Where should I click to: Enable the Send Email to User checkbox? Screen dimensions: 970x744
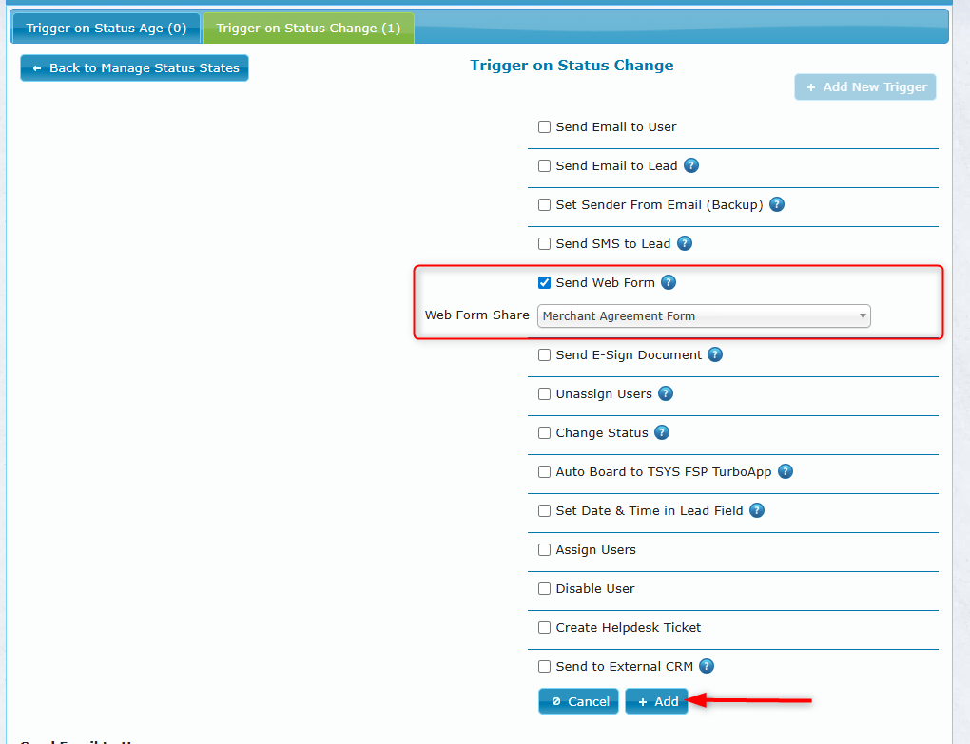coord(545,126)
